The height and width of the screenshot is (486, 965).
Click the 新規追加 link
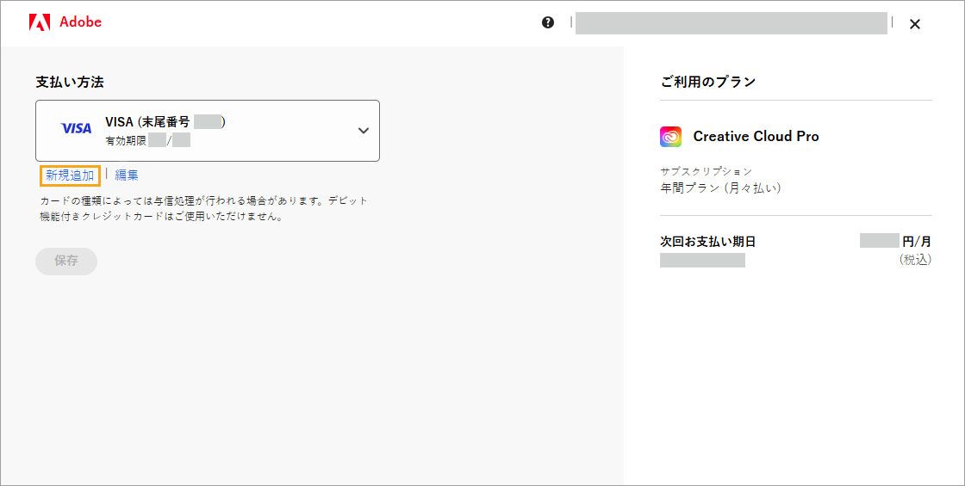click(x=70, y=175)
